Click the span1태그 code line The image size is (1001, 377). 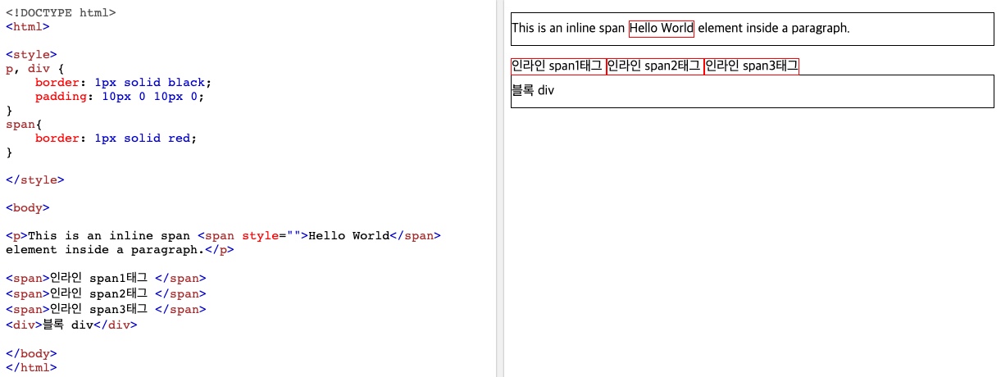point(106,279)
